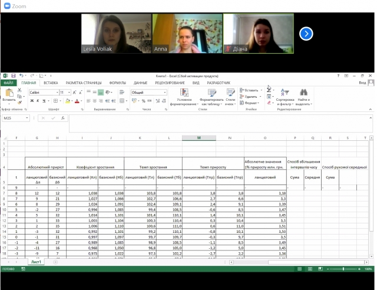Viewport: 377px width, 290px height.
Task: Expand the number format Общий dropdown
Action: coord(164,93)
